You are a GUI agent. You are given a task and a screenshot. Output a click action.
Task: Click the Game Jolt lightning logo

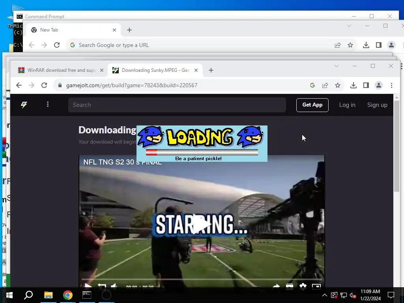coord(24,105)
